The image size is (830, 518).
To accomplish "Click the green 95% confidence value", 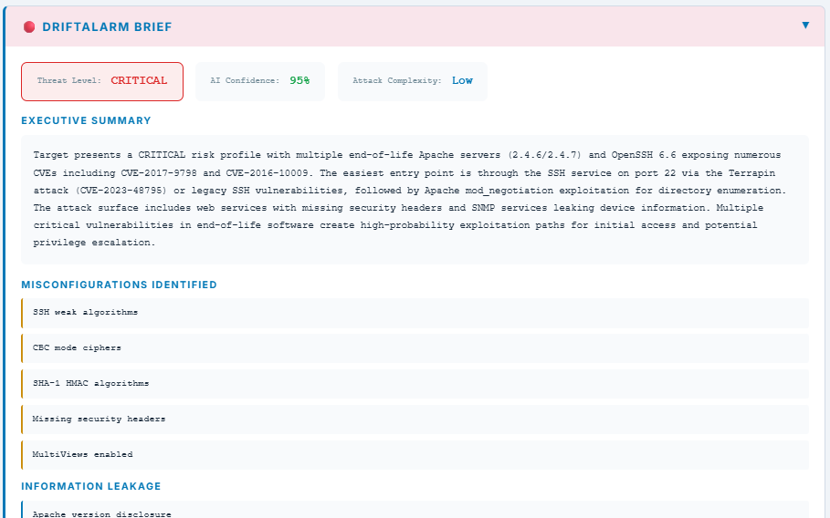I will (x=299, y=80).
